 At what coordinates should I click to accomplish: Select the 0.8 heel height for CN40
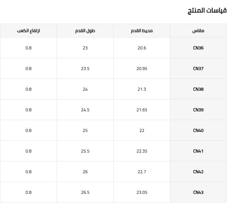click(29, 130)
